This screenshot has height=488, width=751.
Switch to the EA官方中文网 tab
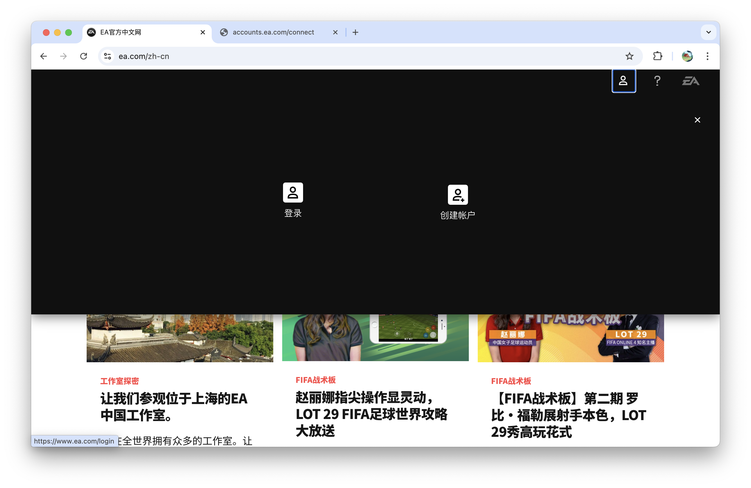[147, 33]
